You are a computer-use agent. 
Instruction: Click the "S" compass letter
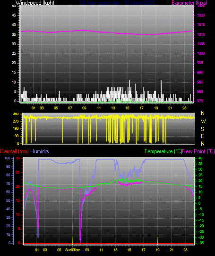[203, 129]
